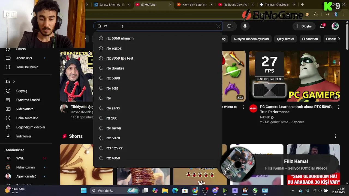The width and height of the screenshot is (349, 196).
Task: Select the "rte racon" suggestion
Action: click(x=158, y=128)
